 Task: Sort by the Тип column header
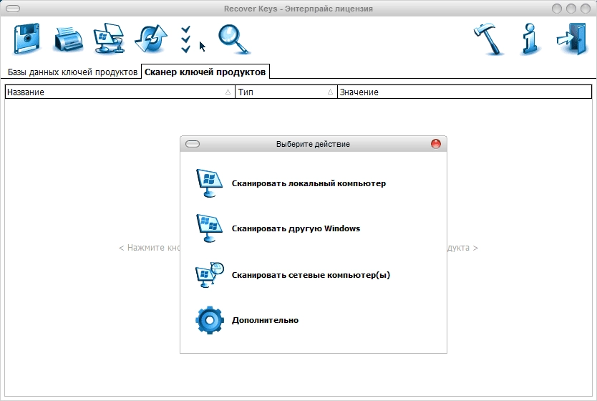[286, 92]
